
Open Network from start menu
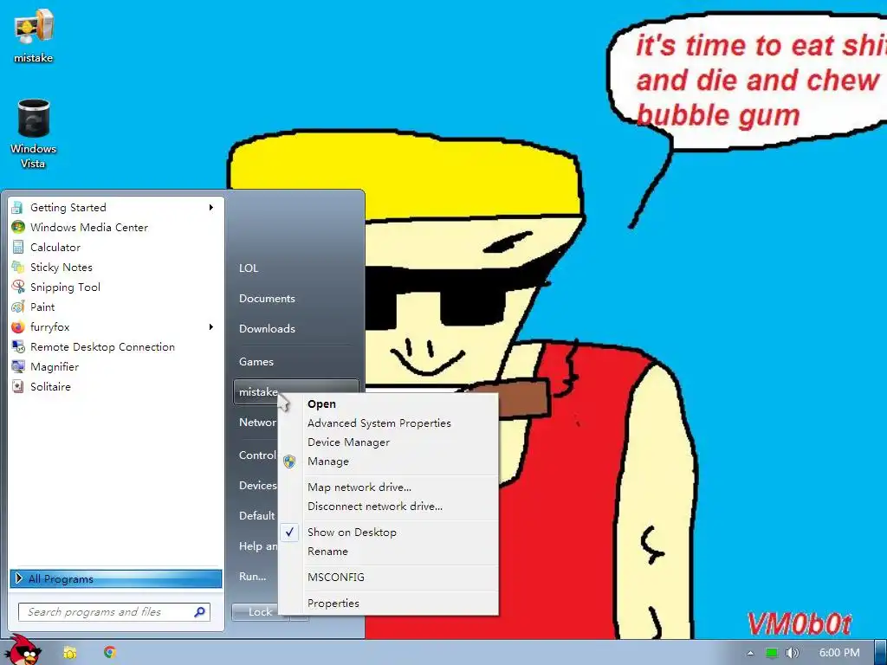click(257, 423)
